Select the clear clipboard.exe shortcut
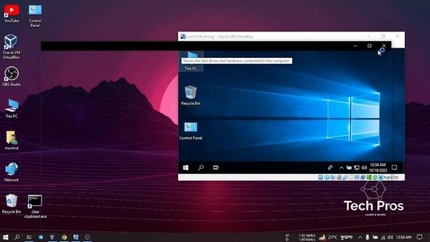Viewport: 430px width, 242px height. (x=35, y=206)
